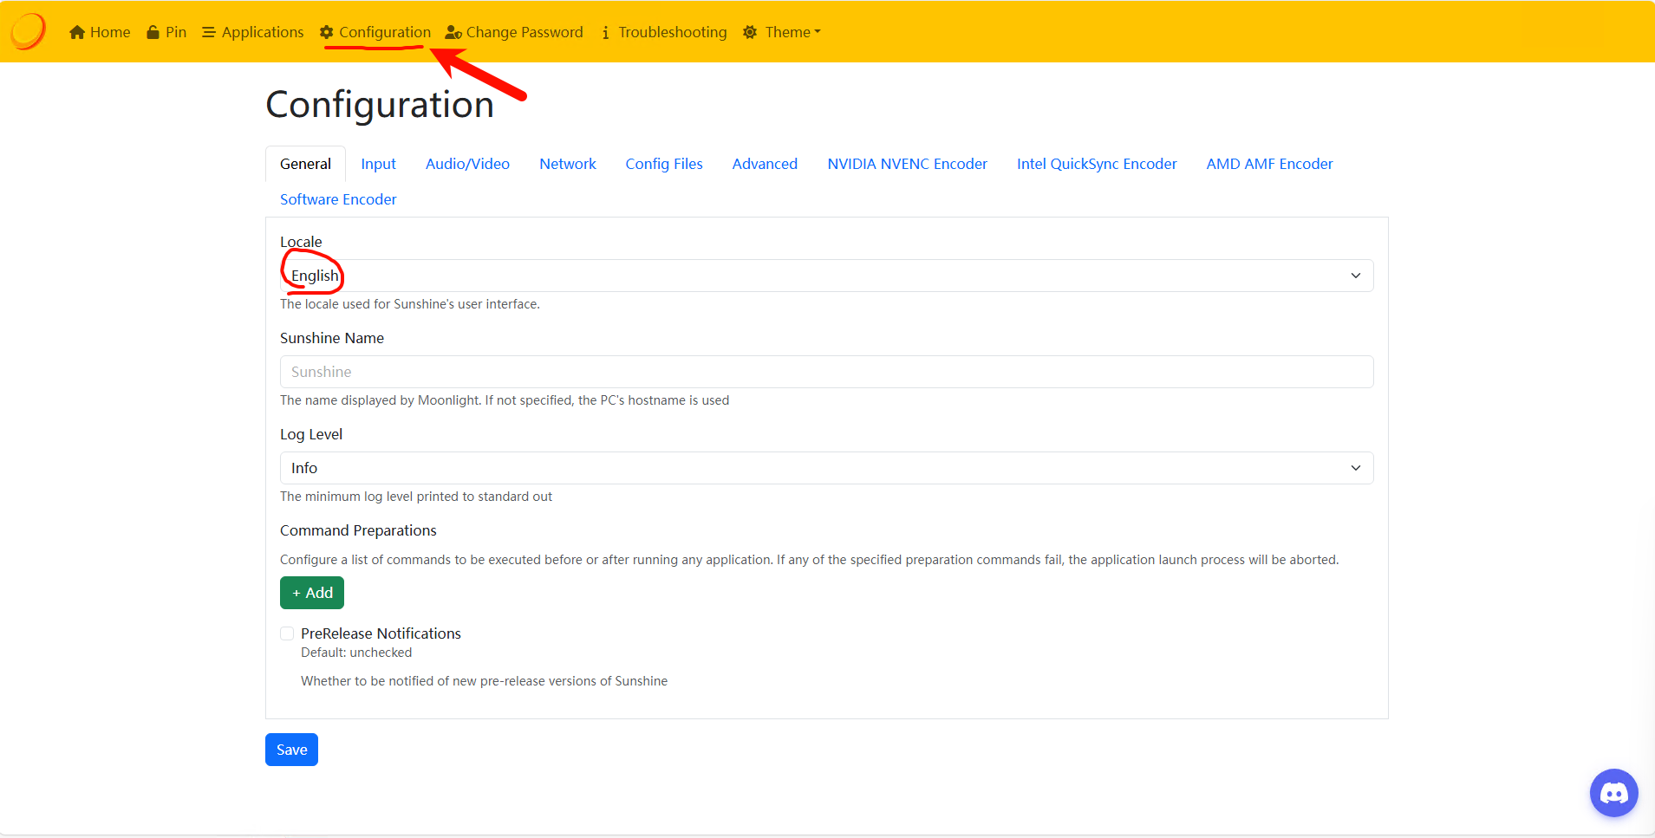Click the Locale label
The height and width of the screenshot is (838, 1655).
click(x=301, y=242)
